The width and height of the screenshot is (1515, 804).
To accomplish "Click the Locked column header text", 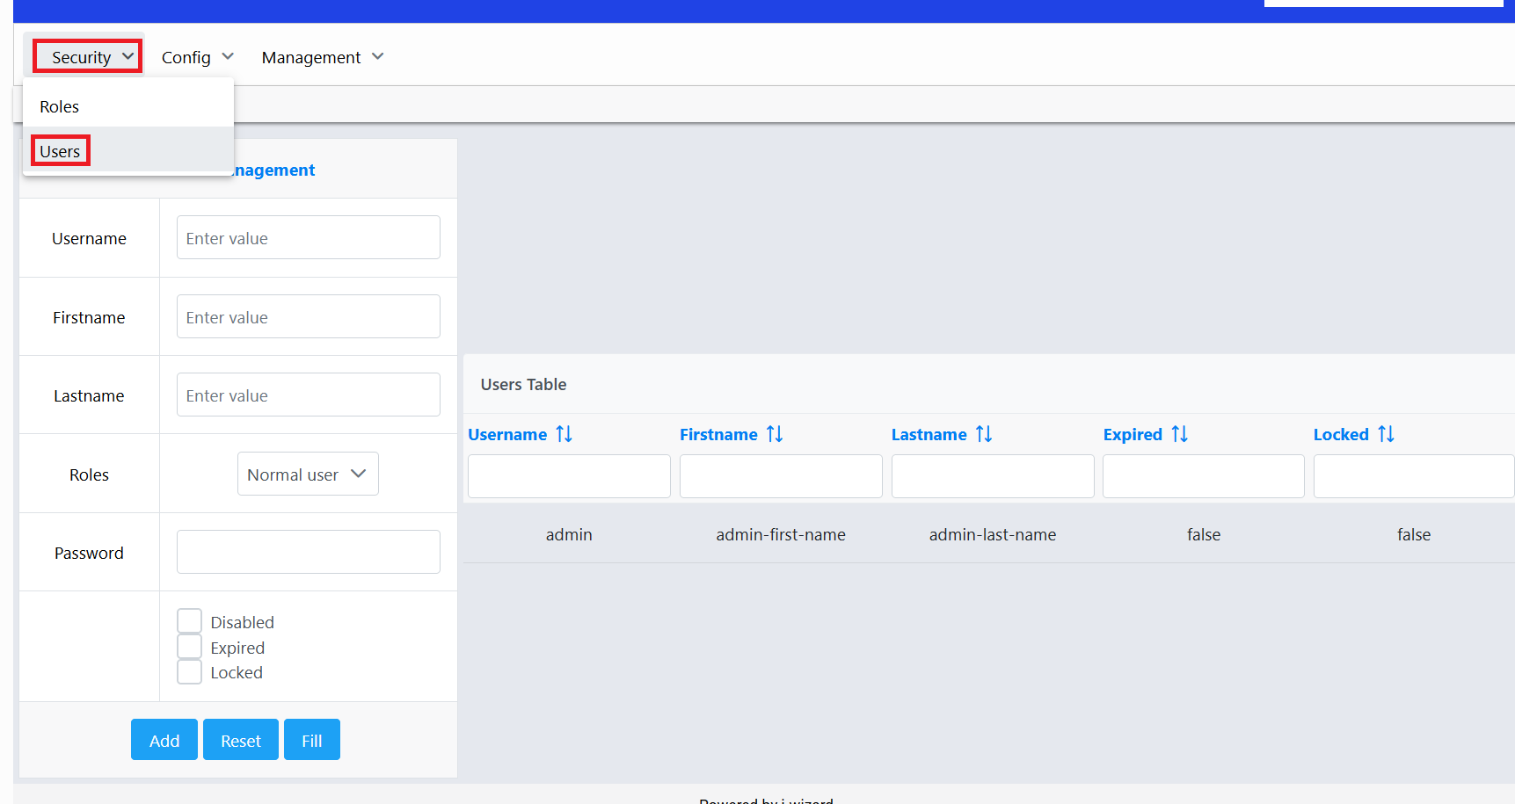I will click(1341, 434).
